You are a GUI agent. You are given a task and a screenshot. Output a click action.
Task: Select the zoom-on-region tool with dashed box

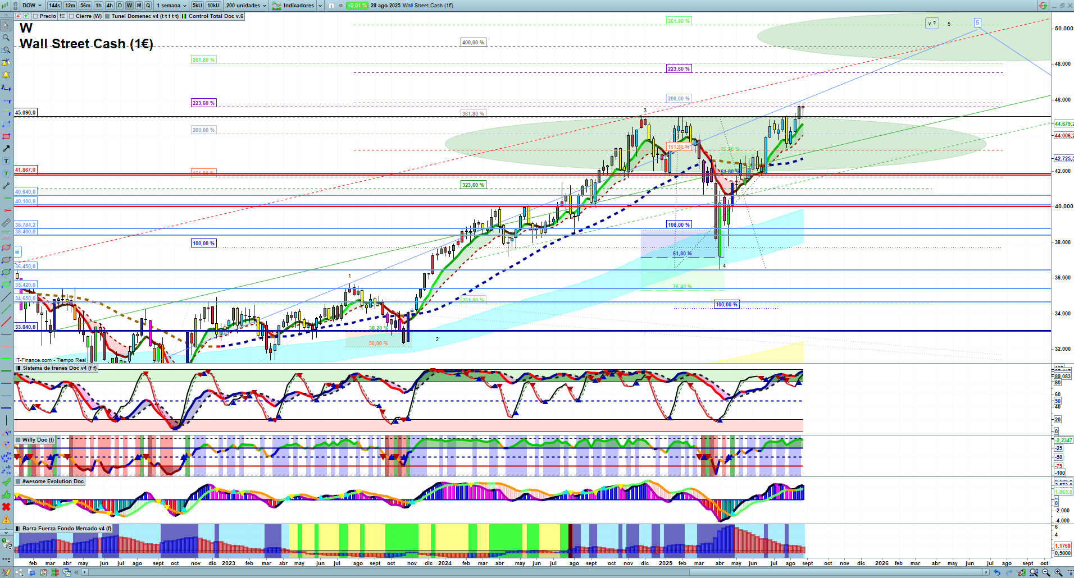[6, 50]
